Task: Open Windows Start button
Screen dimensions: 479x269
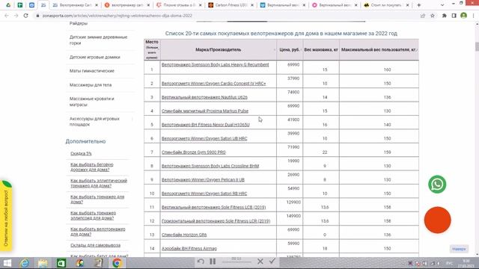Action: (x=7, y=263)
